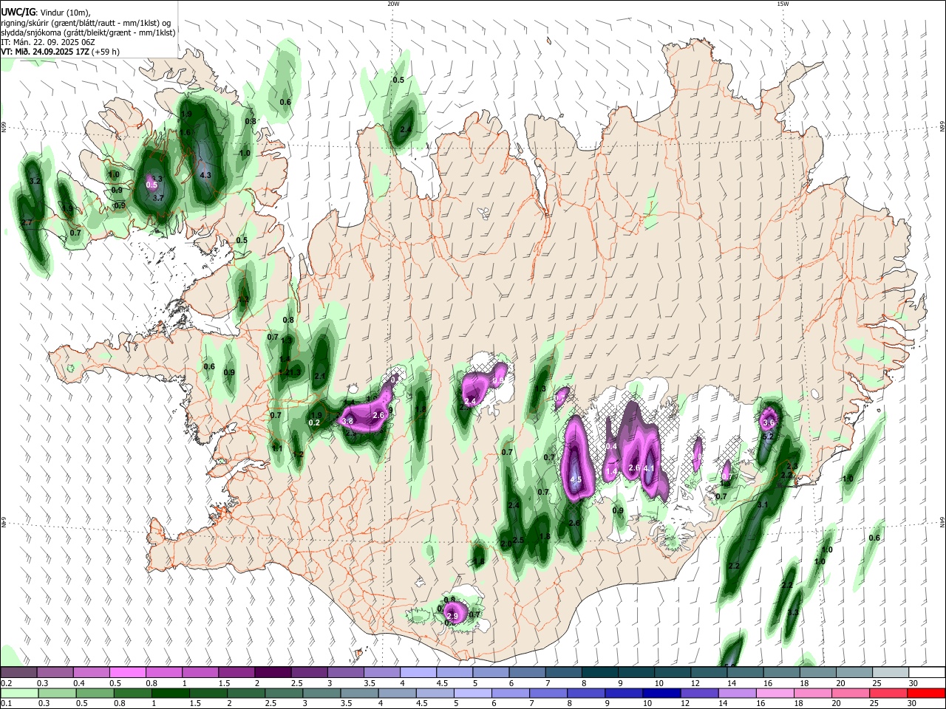Click the light lavender 4–4.5 swatch in upper legend

tap(417, 673)
